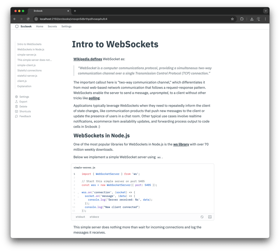Jump to simple-server.js outline entry
Screen dimensions: 280x252
point(27,55)
